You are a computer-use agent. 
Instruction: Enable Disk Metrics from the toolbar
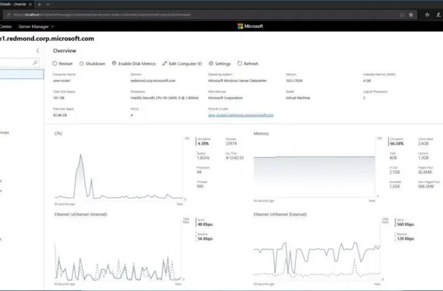134,63
